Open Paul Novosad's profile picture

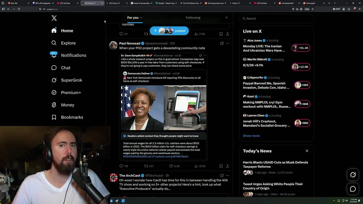click(x=113, y=45)
